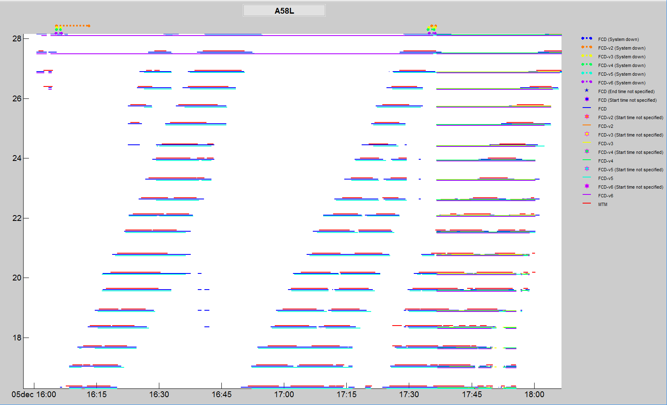Click the purple FCD-v6 line legend swatch
The image size is (667, 405).
coord(587,194)
